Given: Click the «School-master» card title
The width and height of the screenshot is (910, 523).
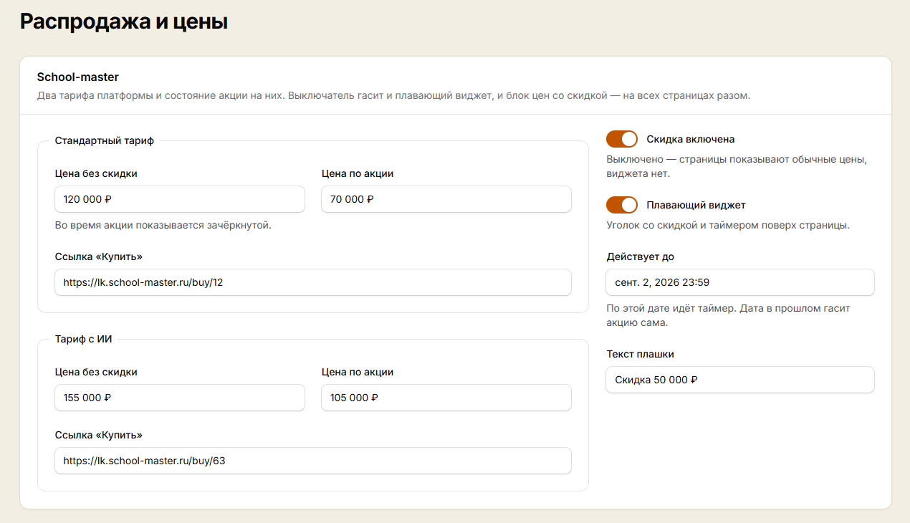Looking at the screenshot, I should coord(78,77).
